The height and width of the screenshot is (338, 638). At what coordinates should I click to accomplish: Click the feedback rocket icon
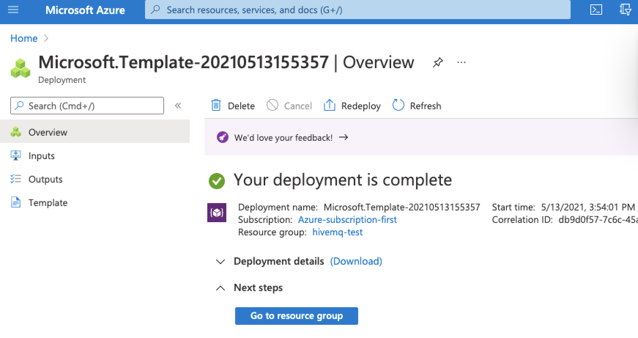(x=222, y=137)
